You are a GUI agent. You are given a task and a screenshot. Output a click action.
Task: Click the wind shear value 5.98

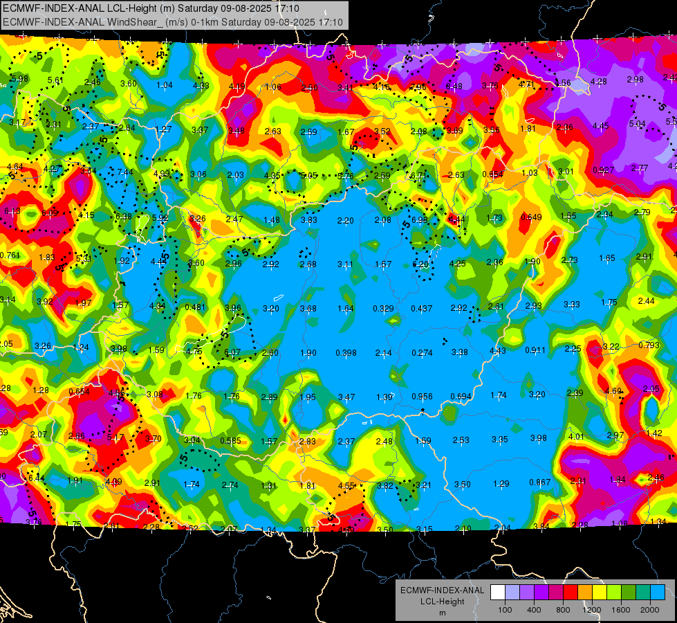click(x=19, y=79)
